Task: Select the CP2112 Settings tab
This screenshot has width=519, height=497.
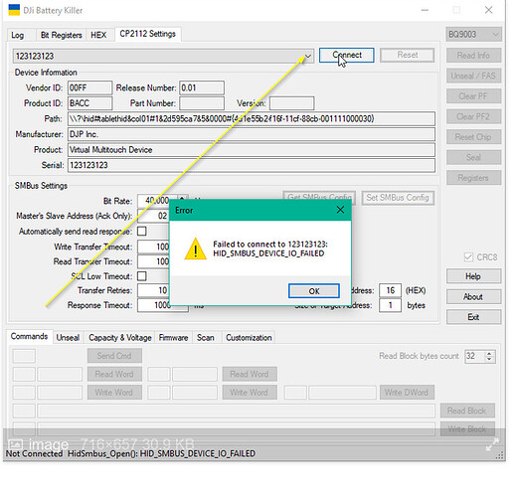Action: pyautogui.click(x=148, y=34)
